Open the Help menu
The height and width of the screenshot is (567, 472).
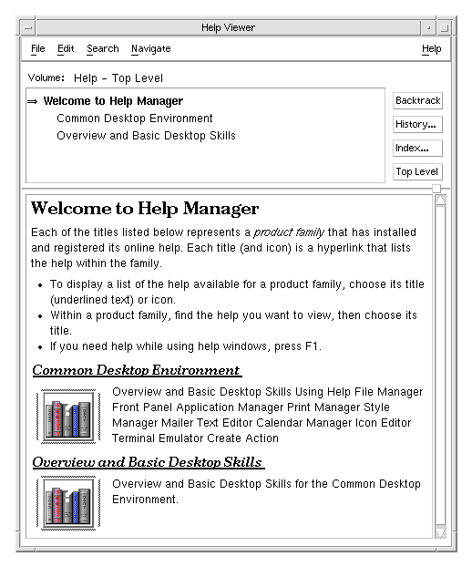click(432, 49)
